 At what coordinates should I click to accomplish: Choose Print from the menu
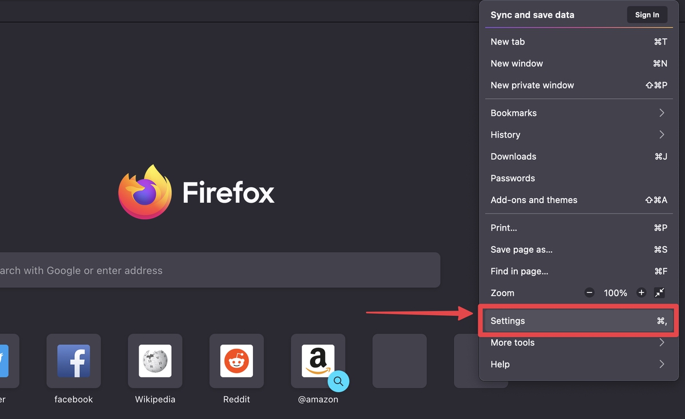[503, 228]
